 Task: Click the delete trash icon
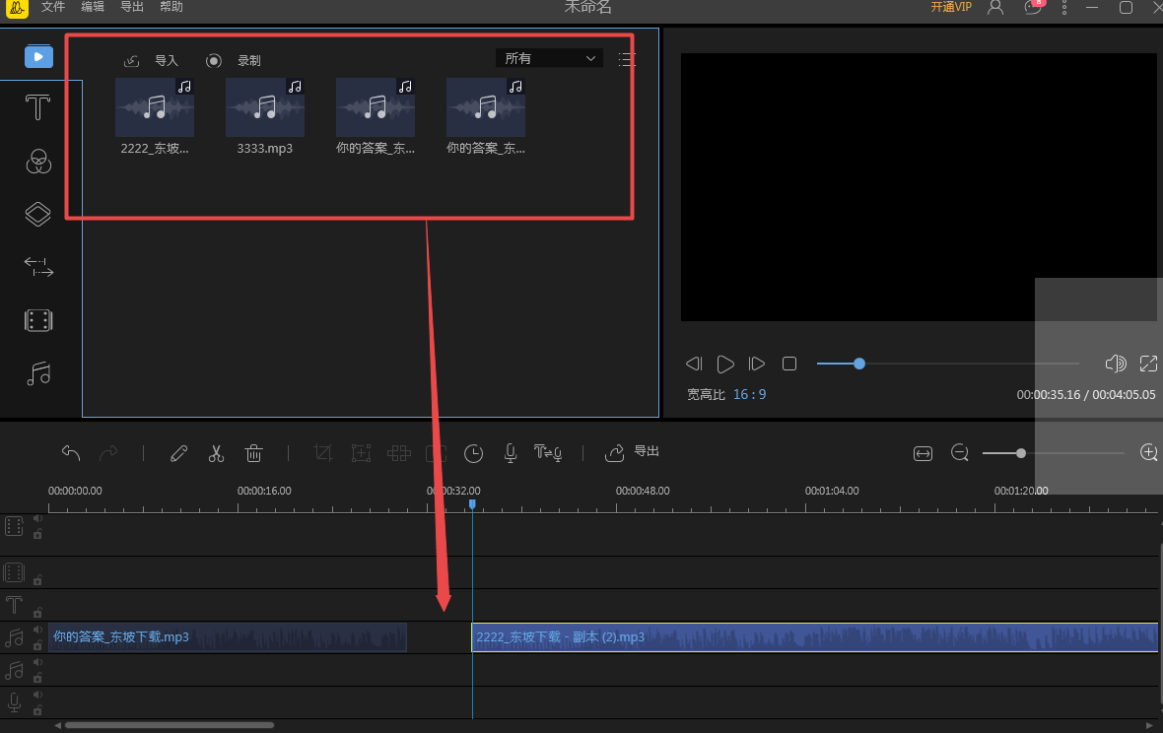point(253,453)
